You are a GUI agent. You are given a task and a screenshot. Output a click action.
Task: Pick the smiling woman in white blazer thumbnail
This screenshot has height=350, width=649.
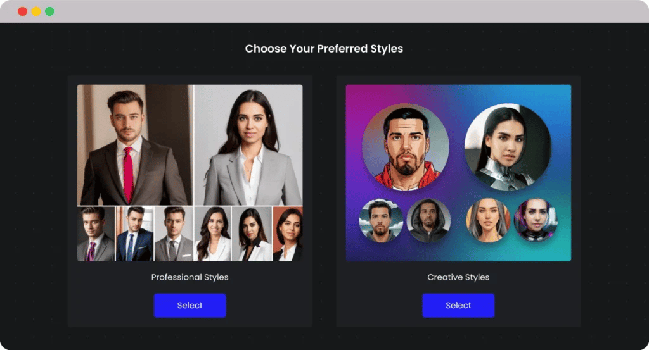pos(212,234)
